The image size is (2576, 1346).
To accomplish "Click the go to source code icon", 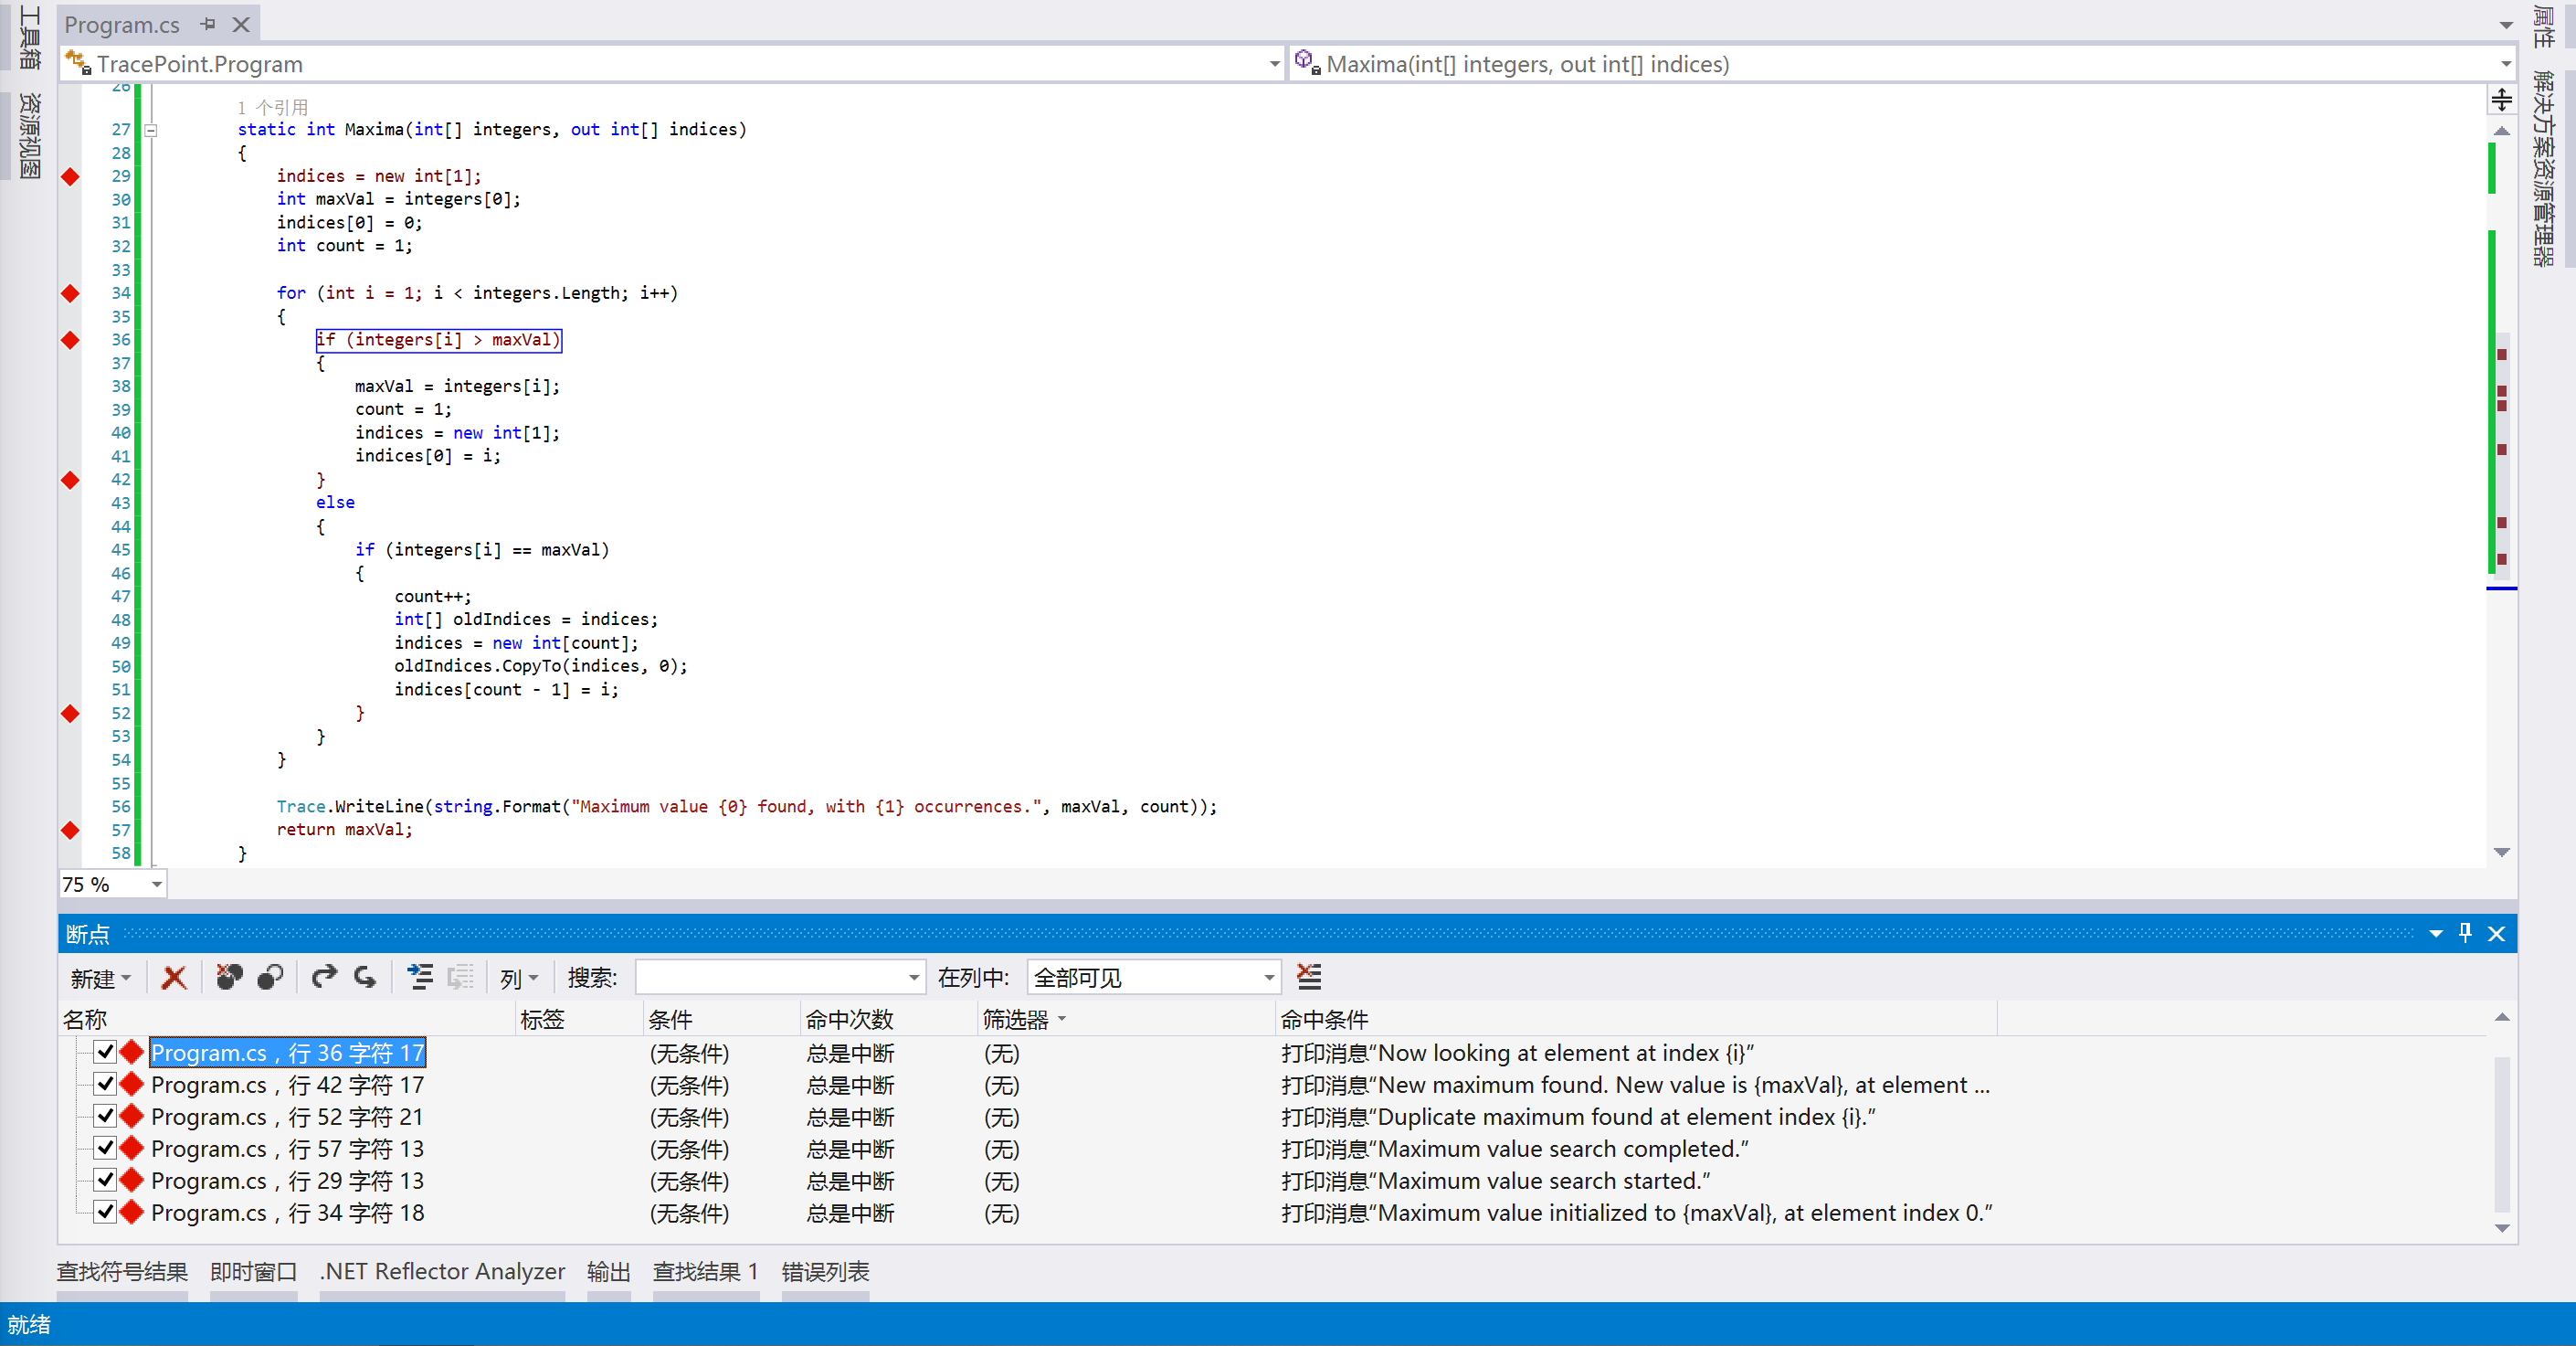I will coord(420,977).
